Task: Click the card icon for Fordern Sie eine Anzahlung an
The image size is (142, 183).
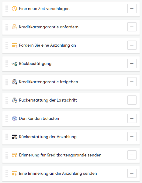Action: 14,45
